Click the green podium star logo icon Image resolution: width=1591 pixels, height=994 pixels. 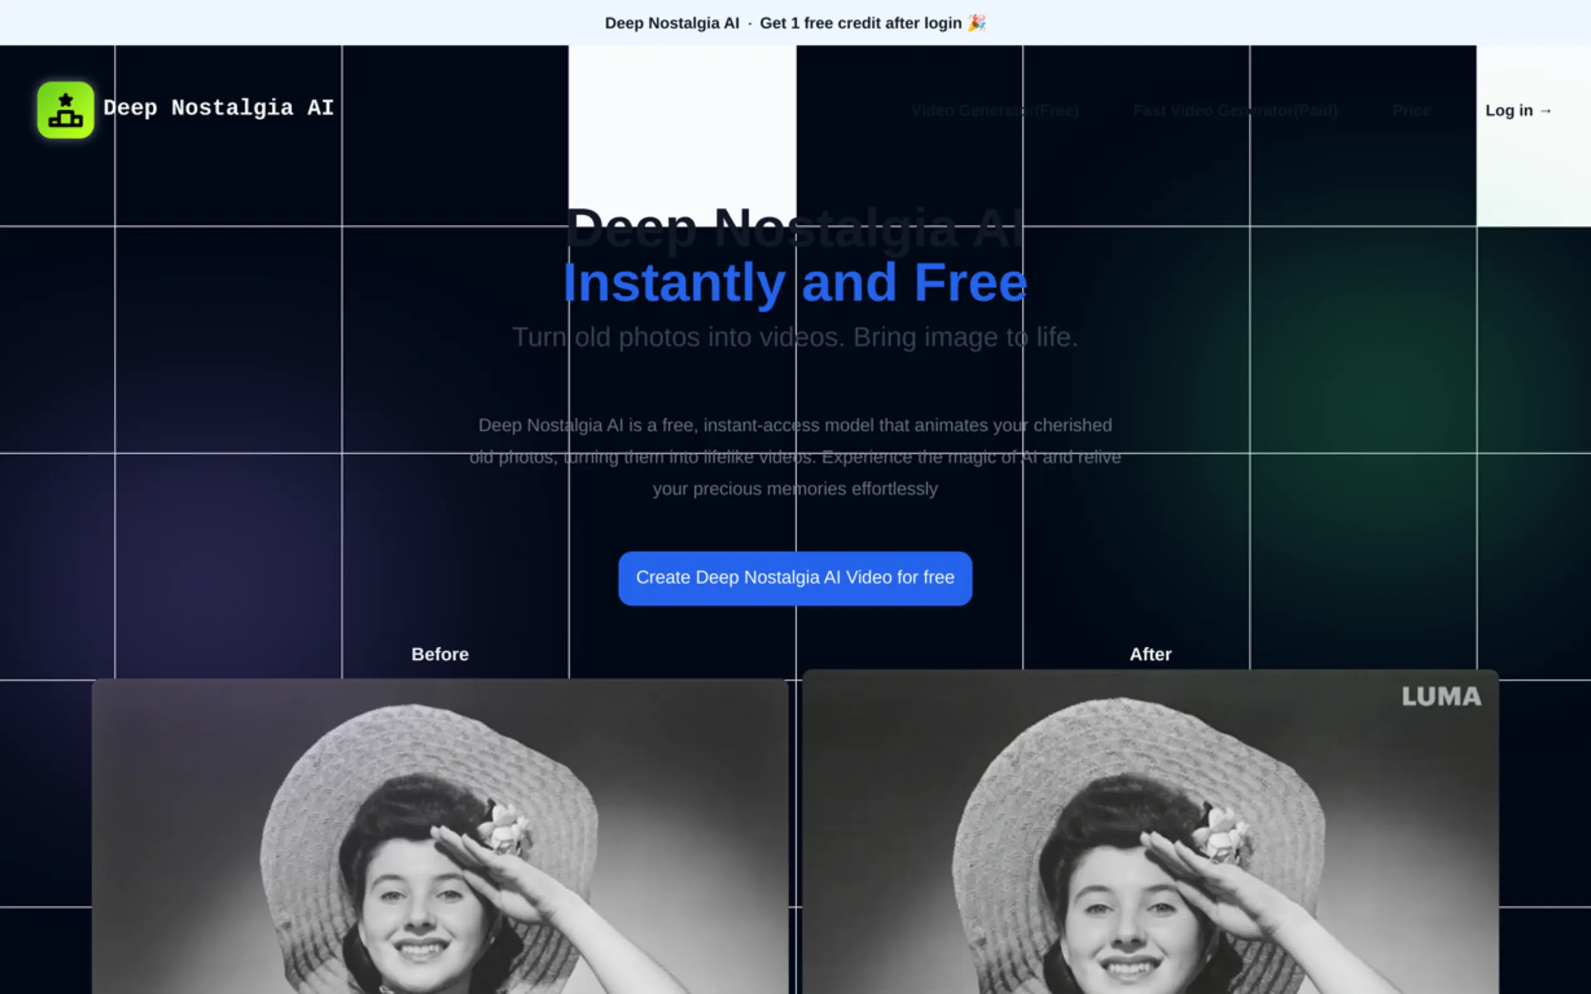65,110
